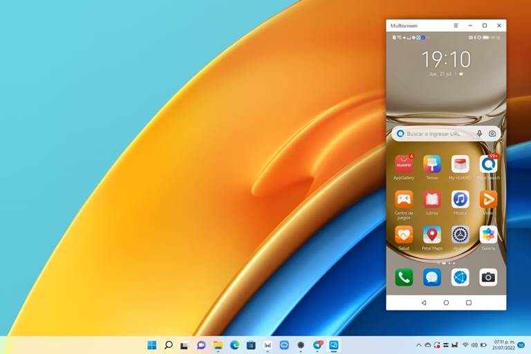The width and height of the screenshot is (531, 354).
Task: Launch Microsoft Edge from taskbar
Action: [x=234, y=345]
